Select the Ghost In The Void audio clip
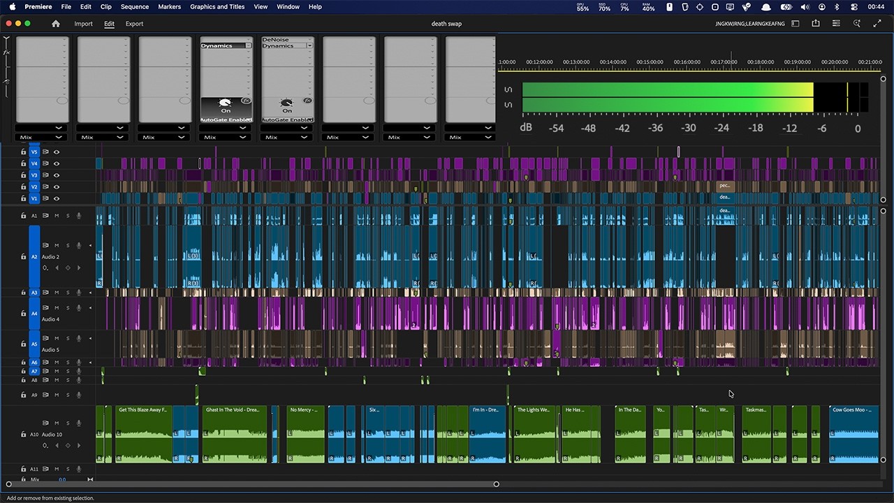Image resolution: width=894 pixels, height=503 pixels. (235, 434)
